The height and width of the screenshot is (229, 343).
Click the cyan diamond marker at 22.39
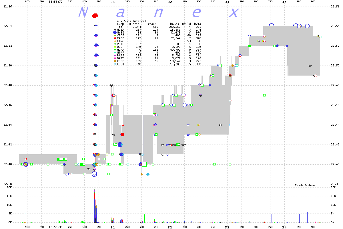tap(148, 174)
